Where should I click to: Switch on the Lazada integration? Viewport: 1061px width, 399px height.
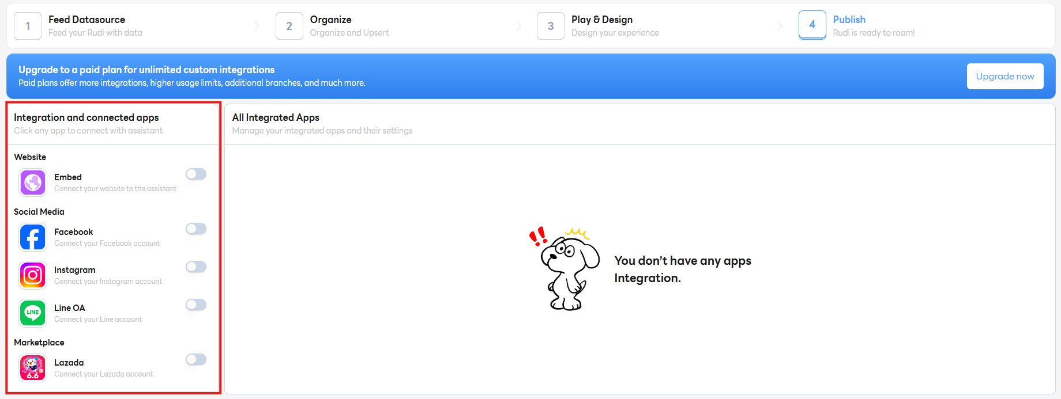click(x=196, y=359)
